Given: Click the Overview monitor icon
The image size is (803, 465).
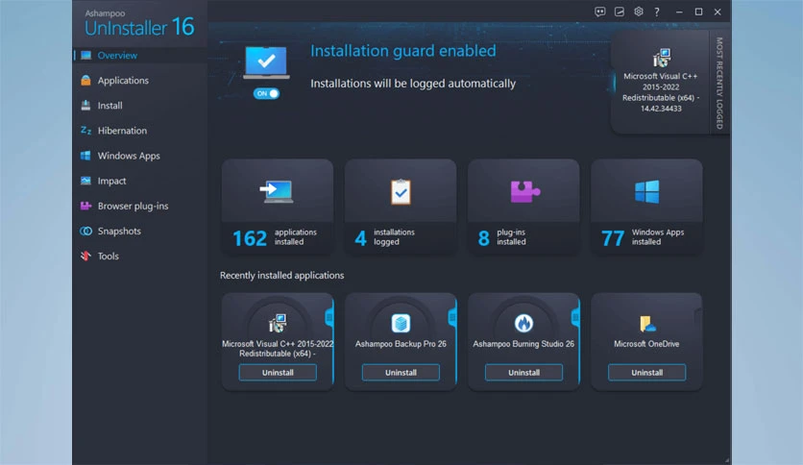Looking at the screenshot, I should (86, 56).
